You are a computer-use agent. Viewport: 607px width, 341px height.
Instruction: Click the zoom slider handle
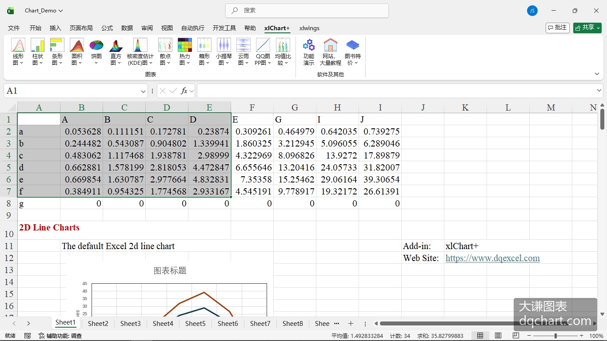click(555, 336)
